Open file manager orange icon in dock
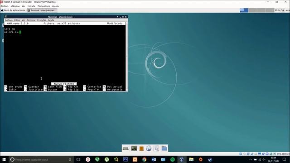The height and width of the screenshot is (163, 290). point(141,149)
